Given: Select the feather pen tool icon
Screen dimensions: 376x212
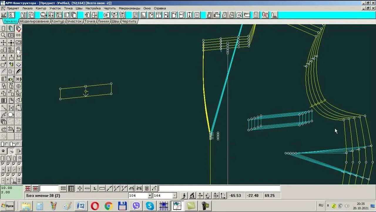Looking at the screenshot, I should [x=18, y=72].
